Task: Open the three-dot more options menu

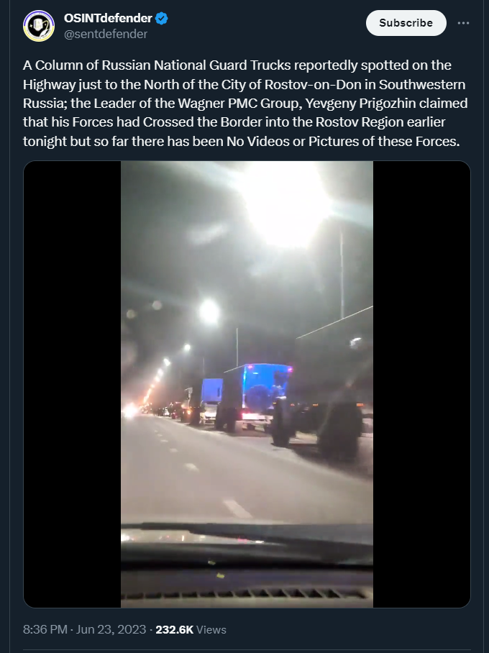Action: point(463,23)
